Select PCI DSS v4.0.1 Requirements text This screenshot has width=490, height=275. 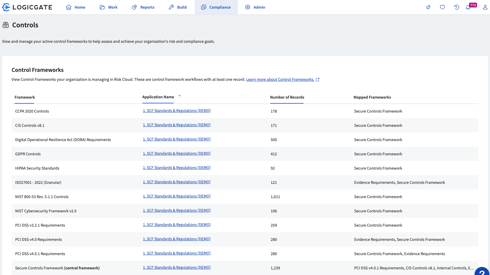coord(40,254)
